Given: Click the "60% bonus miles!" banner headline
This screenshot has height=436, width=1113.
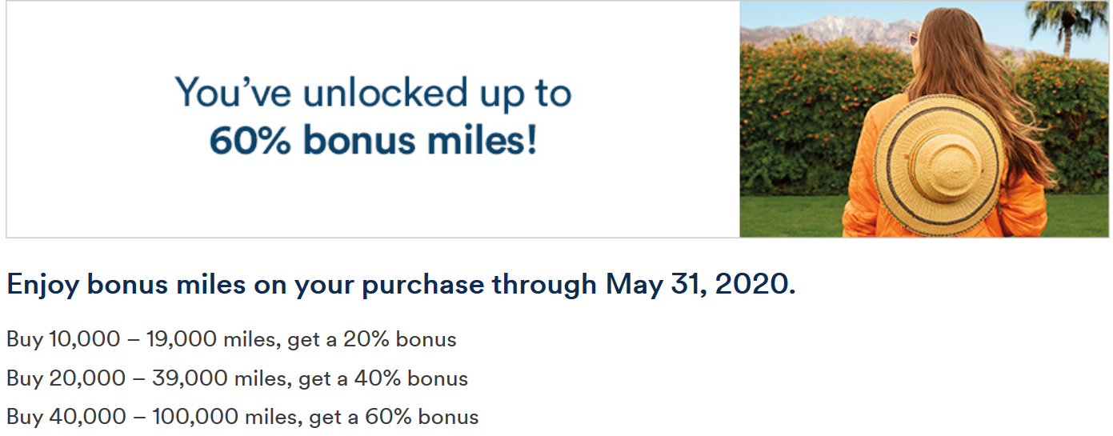Looking at the screenshot, I should 373,140.
